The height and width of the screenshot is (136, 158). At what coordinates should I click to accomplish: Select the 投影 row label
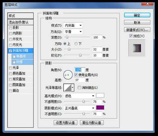[16, 28]
